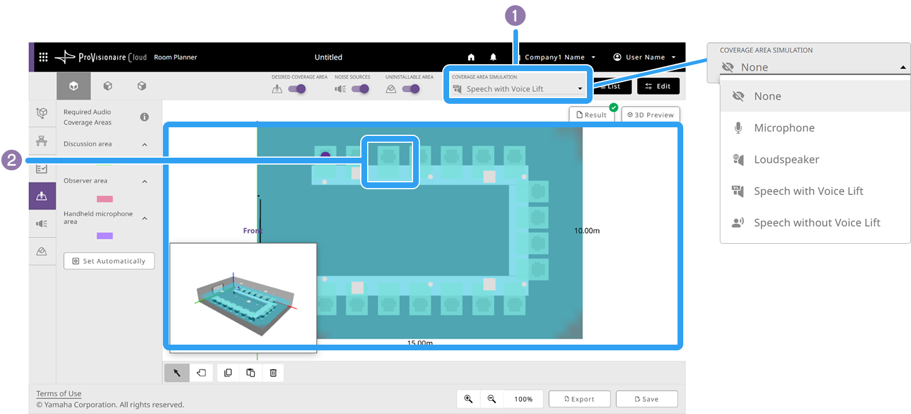Click the paste clipboard icon

251,373
